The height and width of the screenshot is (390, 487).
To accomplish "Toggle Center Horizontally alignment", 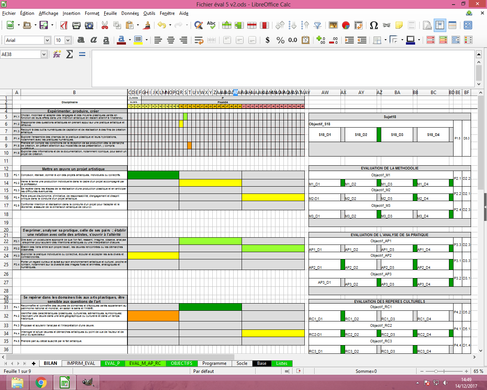I will click(171, 40).
